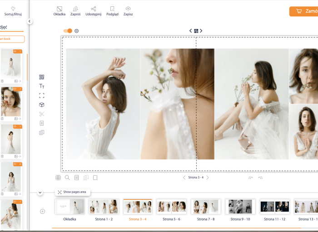
Task: Collapse the pages area with the down chevron
Action: (40, 193)
